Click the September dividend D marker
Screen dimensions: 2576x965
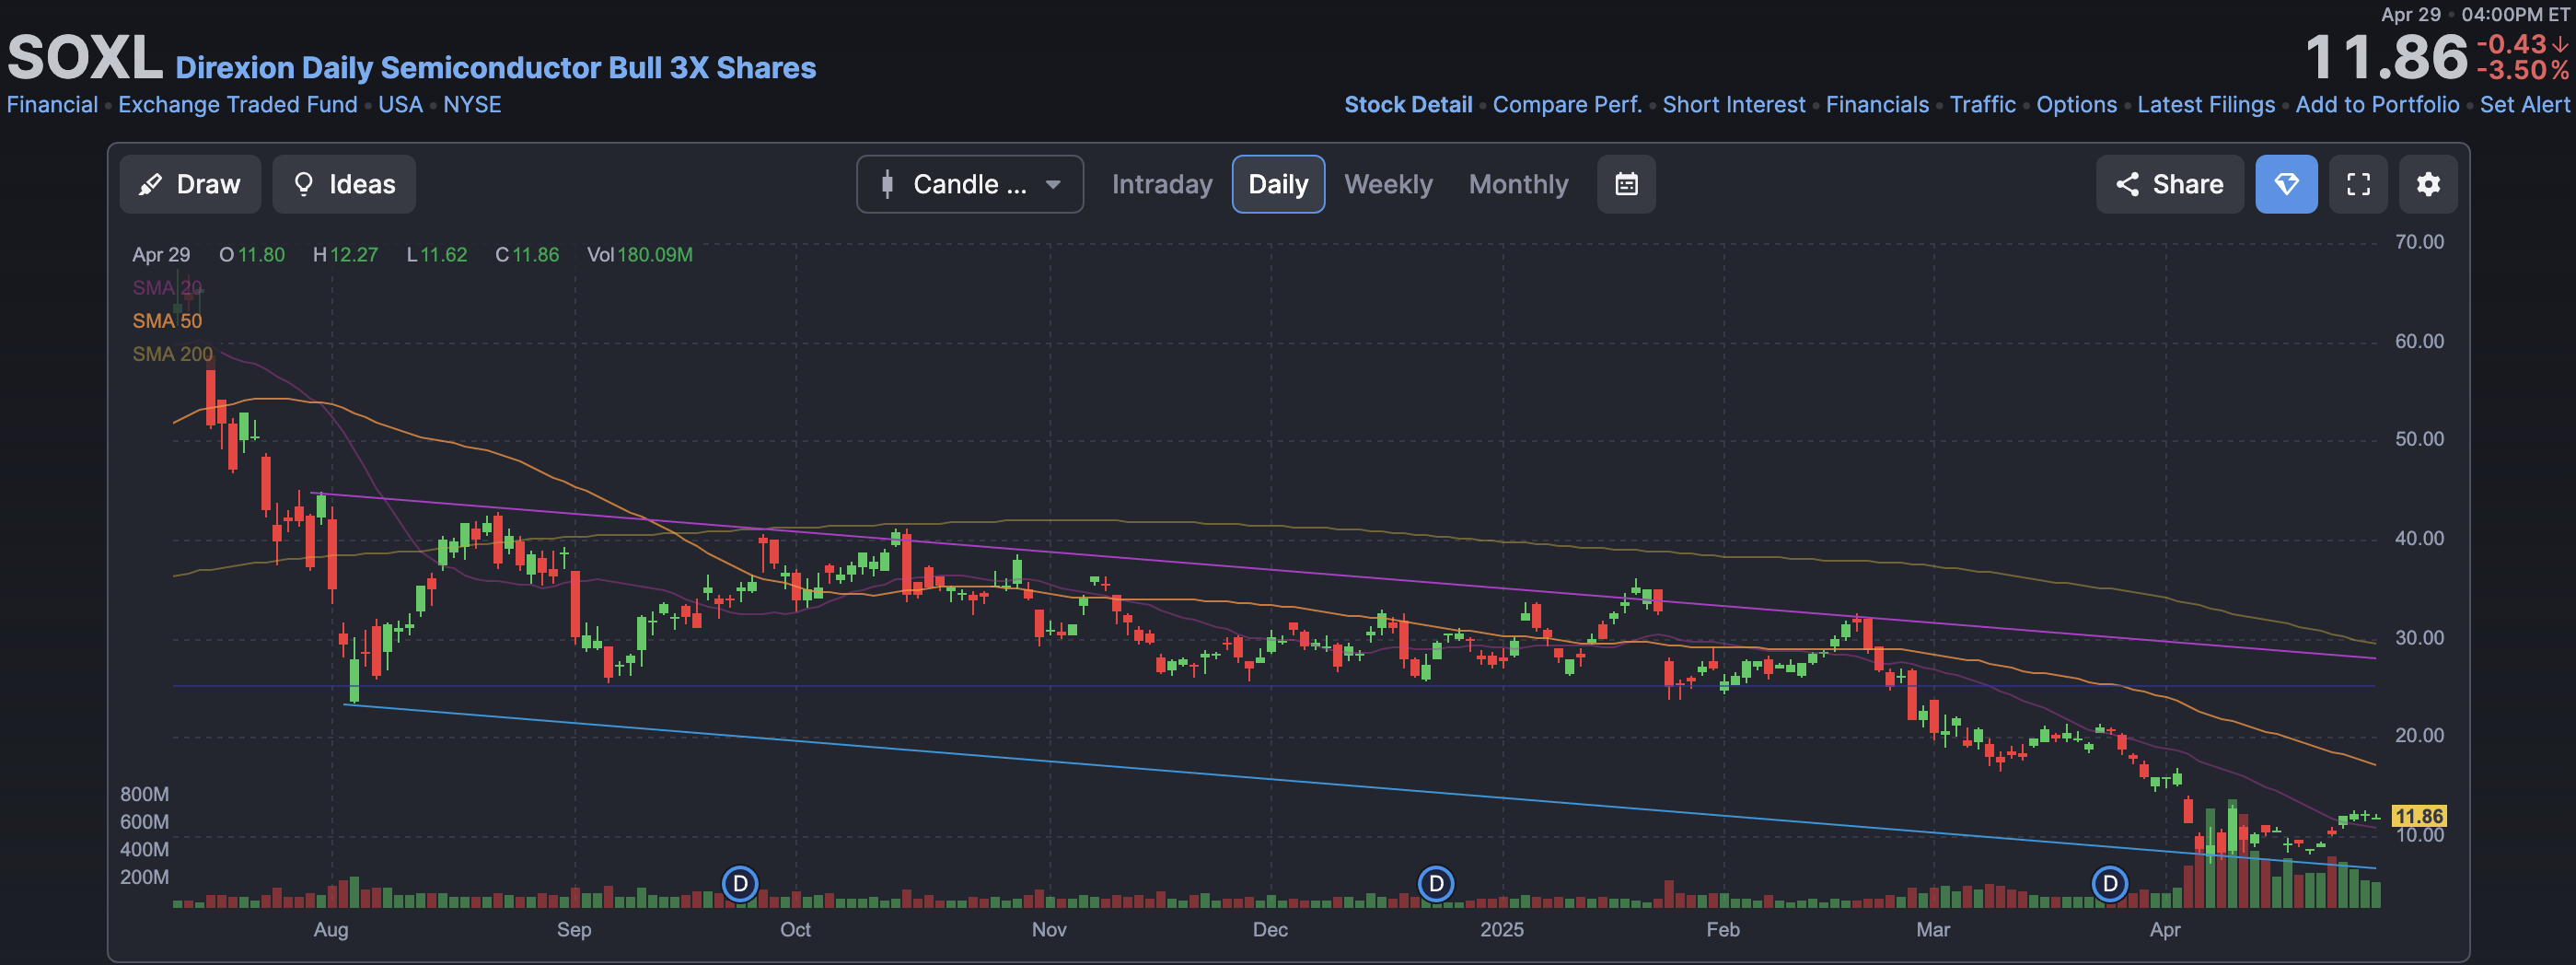click(x=740, y=884)
